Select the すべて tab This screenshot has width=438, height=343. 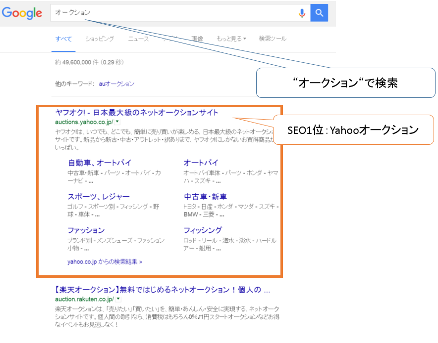tap(63, 39)
